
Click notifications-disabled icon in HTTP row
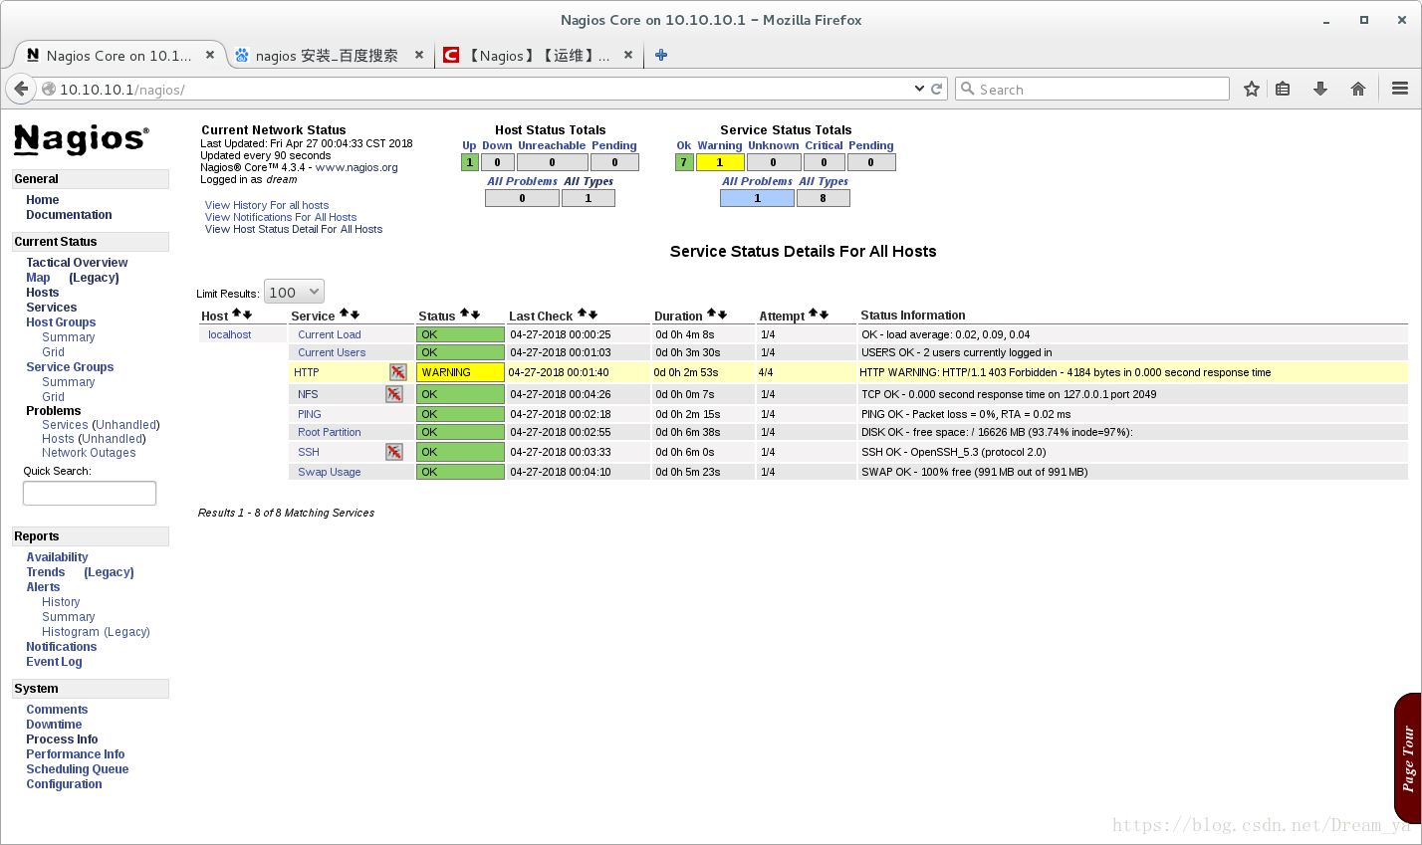(397, 372)
